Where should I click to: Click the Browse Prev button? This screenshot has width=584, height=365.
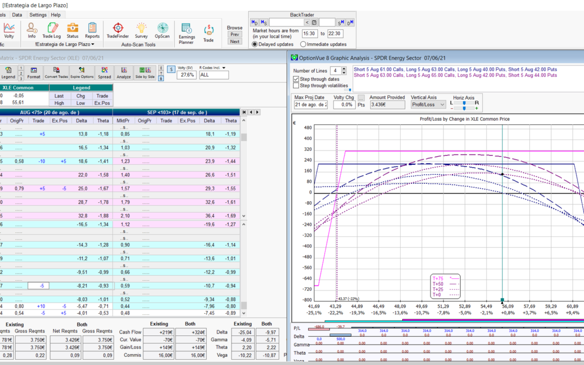coord(235,34)
